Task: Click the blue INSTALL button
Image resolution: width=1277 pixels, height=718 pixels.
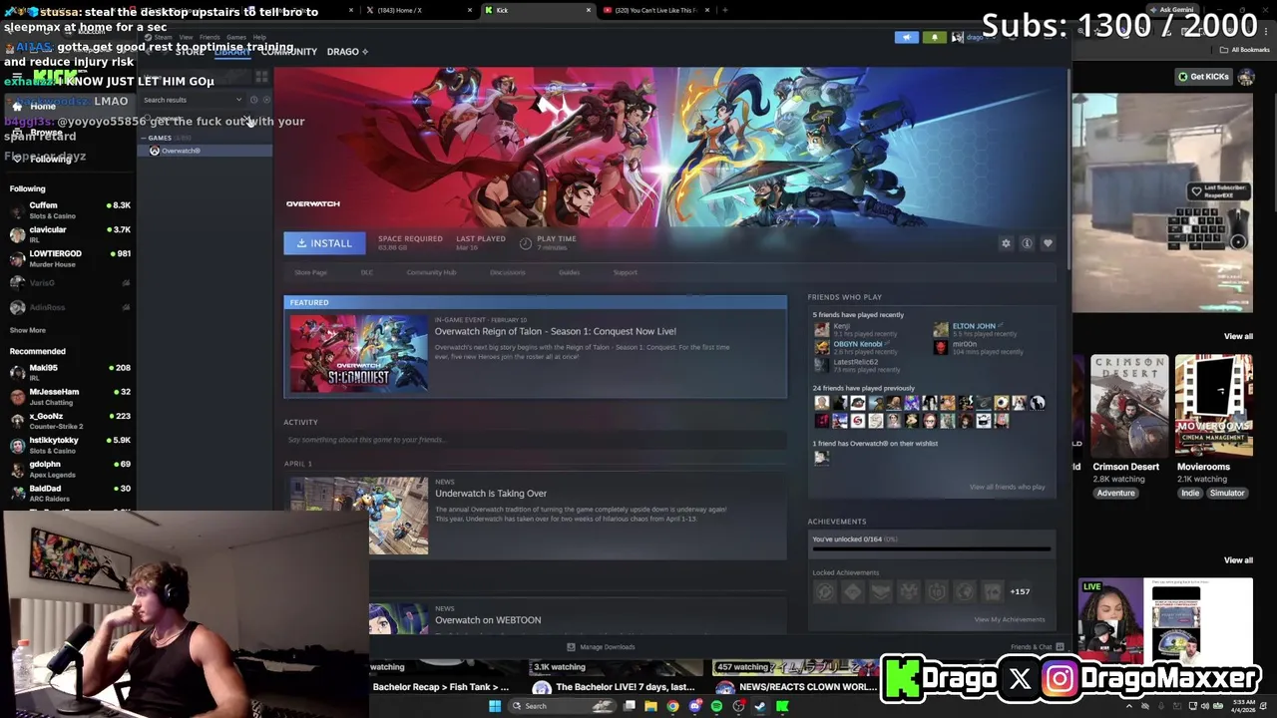Action: coord(324,243)
